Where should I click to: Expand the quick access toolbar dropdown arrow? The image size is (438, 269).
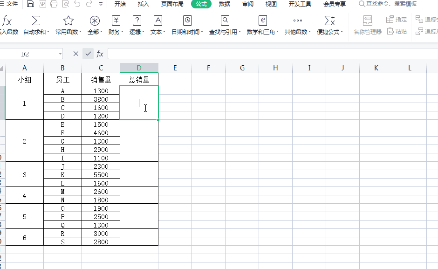[101, 4]
